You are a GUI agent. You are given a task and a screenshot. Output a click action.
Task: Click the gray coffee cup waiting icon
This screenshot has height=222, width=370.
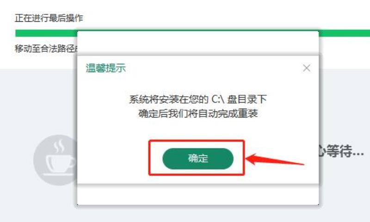[55, 160]
